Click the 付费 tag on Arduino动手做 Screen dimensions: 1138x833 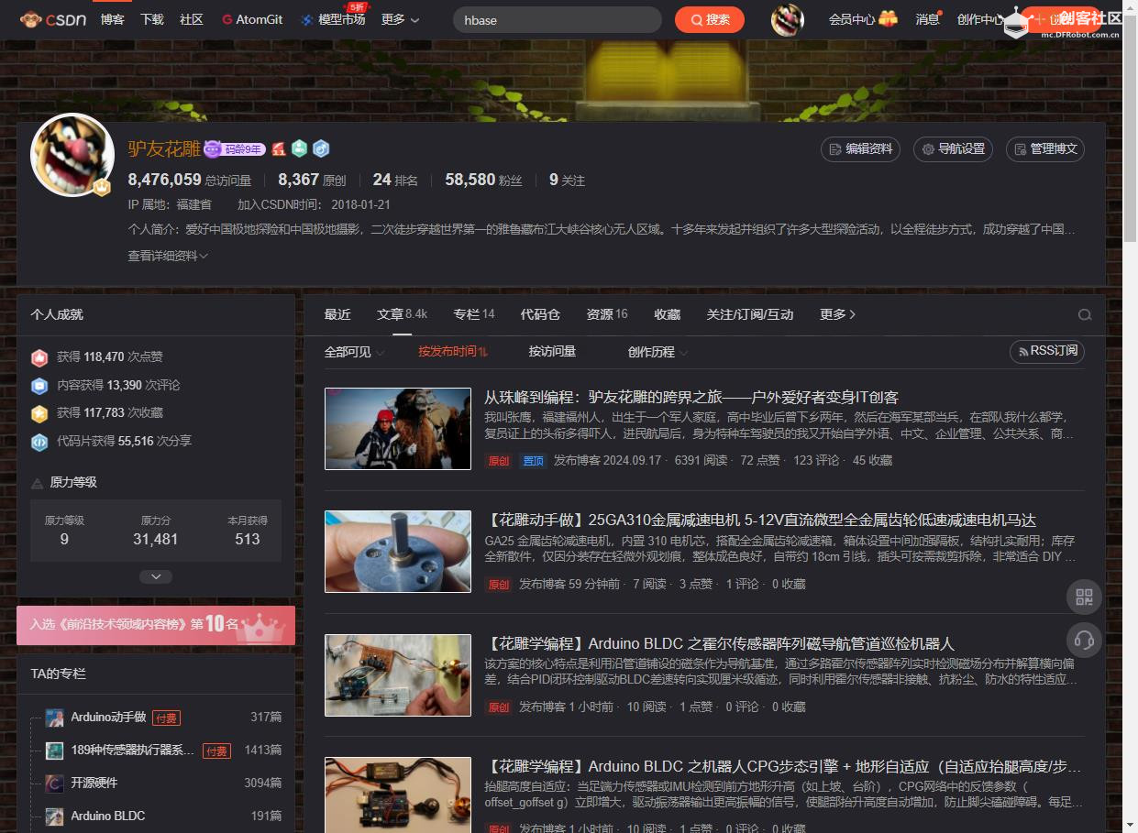coord(166,718)
